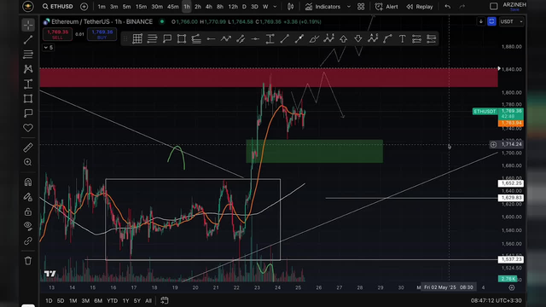Screen dimensions: 546x307
Task: Toggle the blue sync icon near USDT
Action: click(491, 21)
